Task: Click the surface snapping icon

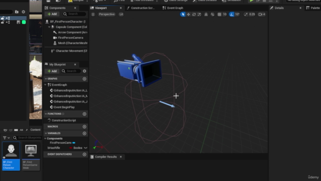Action: (x=213, y=15)
